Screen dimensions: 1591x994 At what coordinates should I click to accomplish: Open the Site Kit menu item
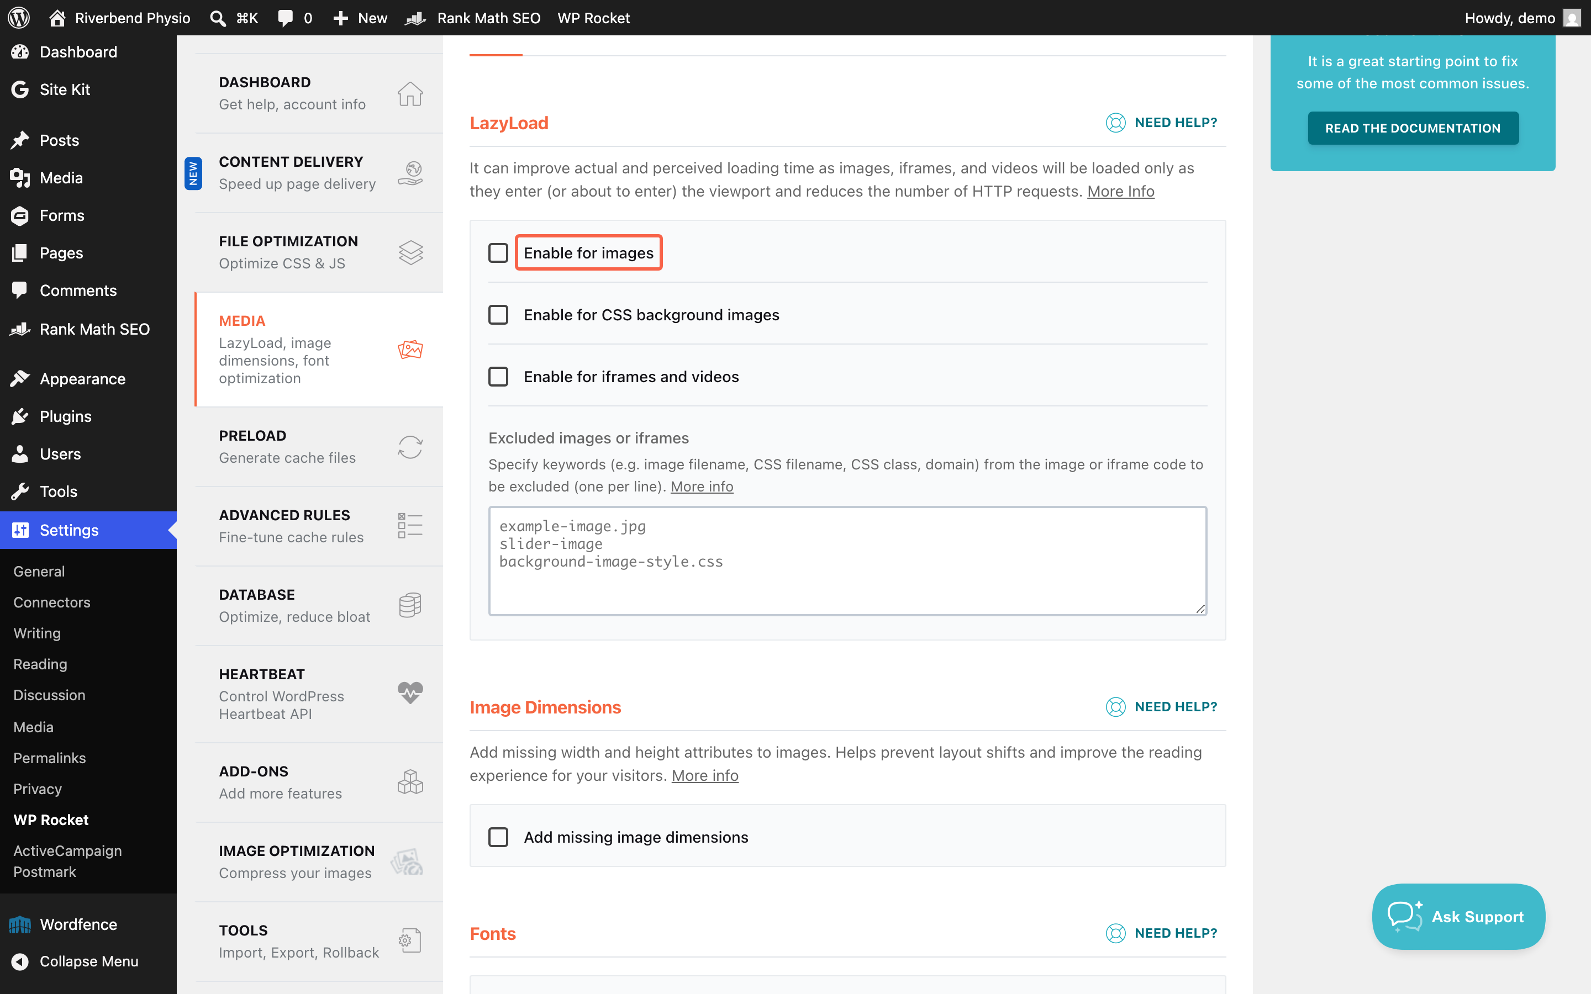(x=88, y=89)
